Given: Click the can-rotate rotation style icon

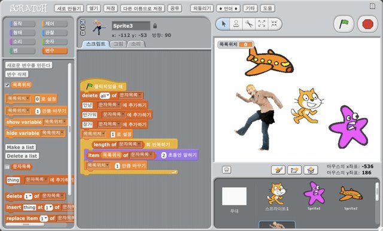Looking at the screenshot, I should pyautogui.click(x=83, y=22).
